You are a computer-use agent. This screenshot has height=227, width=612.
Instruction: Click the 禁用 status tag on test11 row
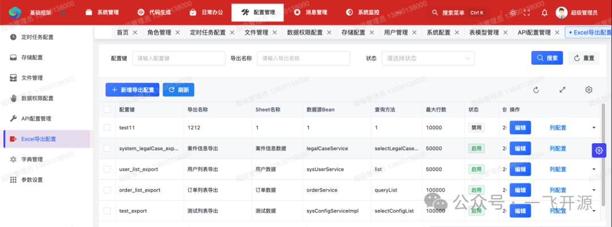476,127
